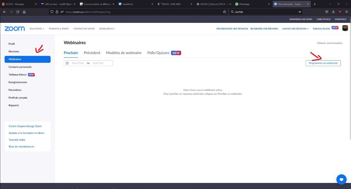Click the Programmer un webinaire button
The width and height of the screenshot is (351, 189).
[x=323, y=63]
